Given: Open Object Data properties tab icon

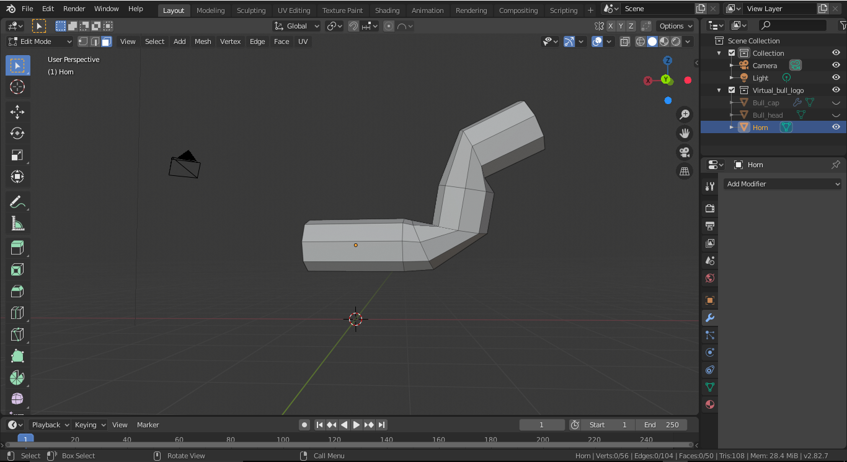Looking at the screenshot, I should 710,387.
